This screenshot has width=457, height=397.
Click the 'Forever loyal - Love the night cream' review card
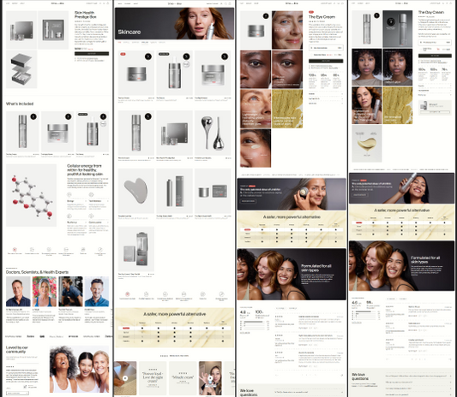[153, 378]
